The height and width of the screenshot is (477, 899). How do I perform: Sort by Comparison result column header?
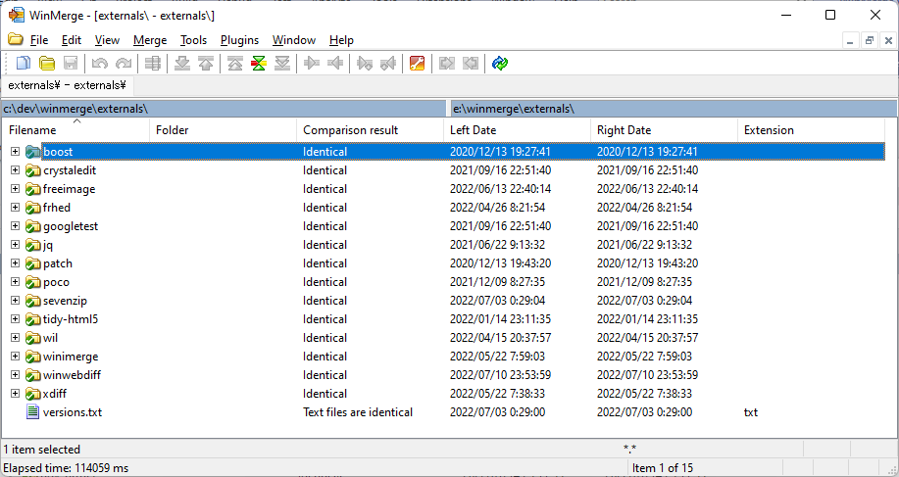tap(370, 130)
